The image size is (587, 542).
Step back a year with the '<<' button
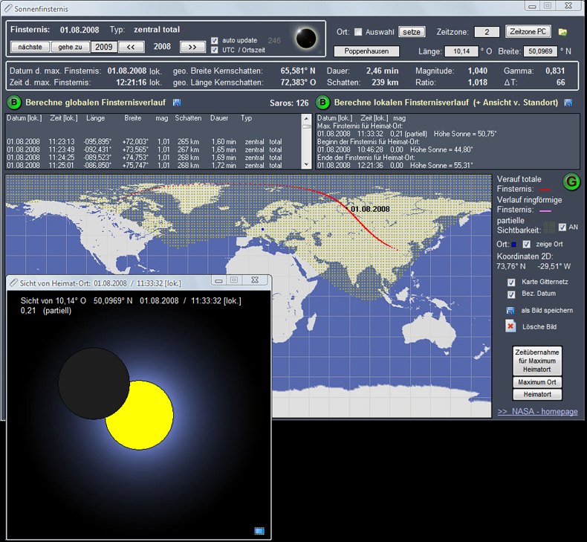(x=131, y=47)
